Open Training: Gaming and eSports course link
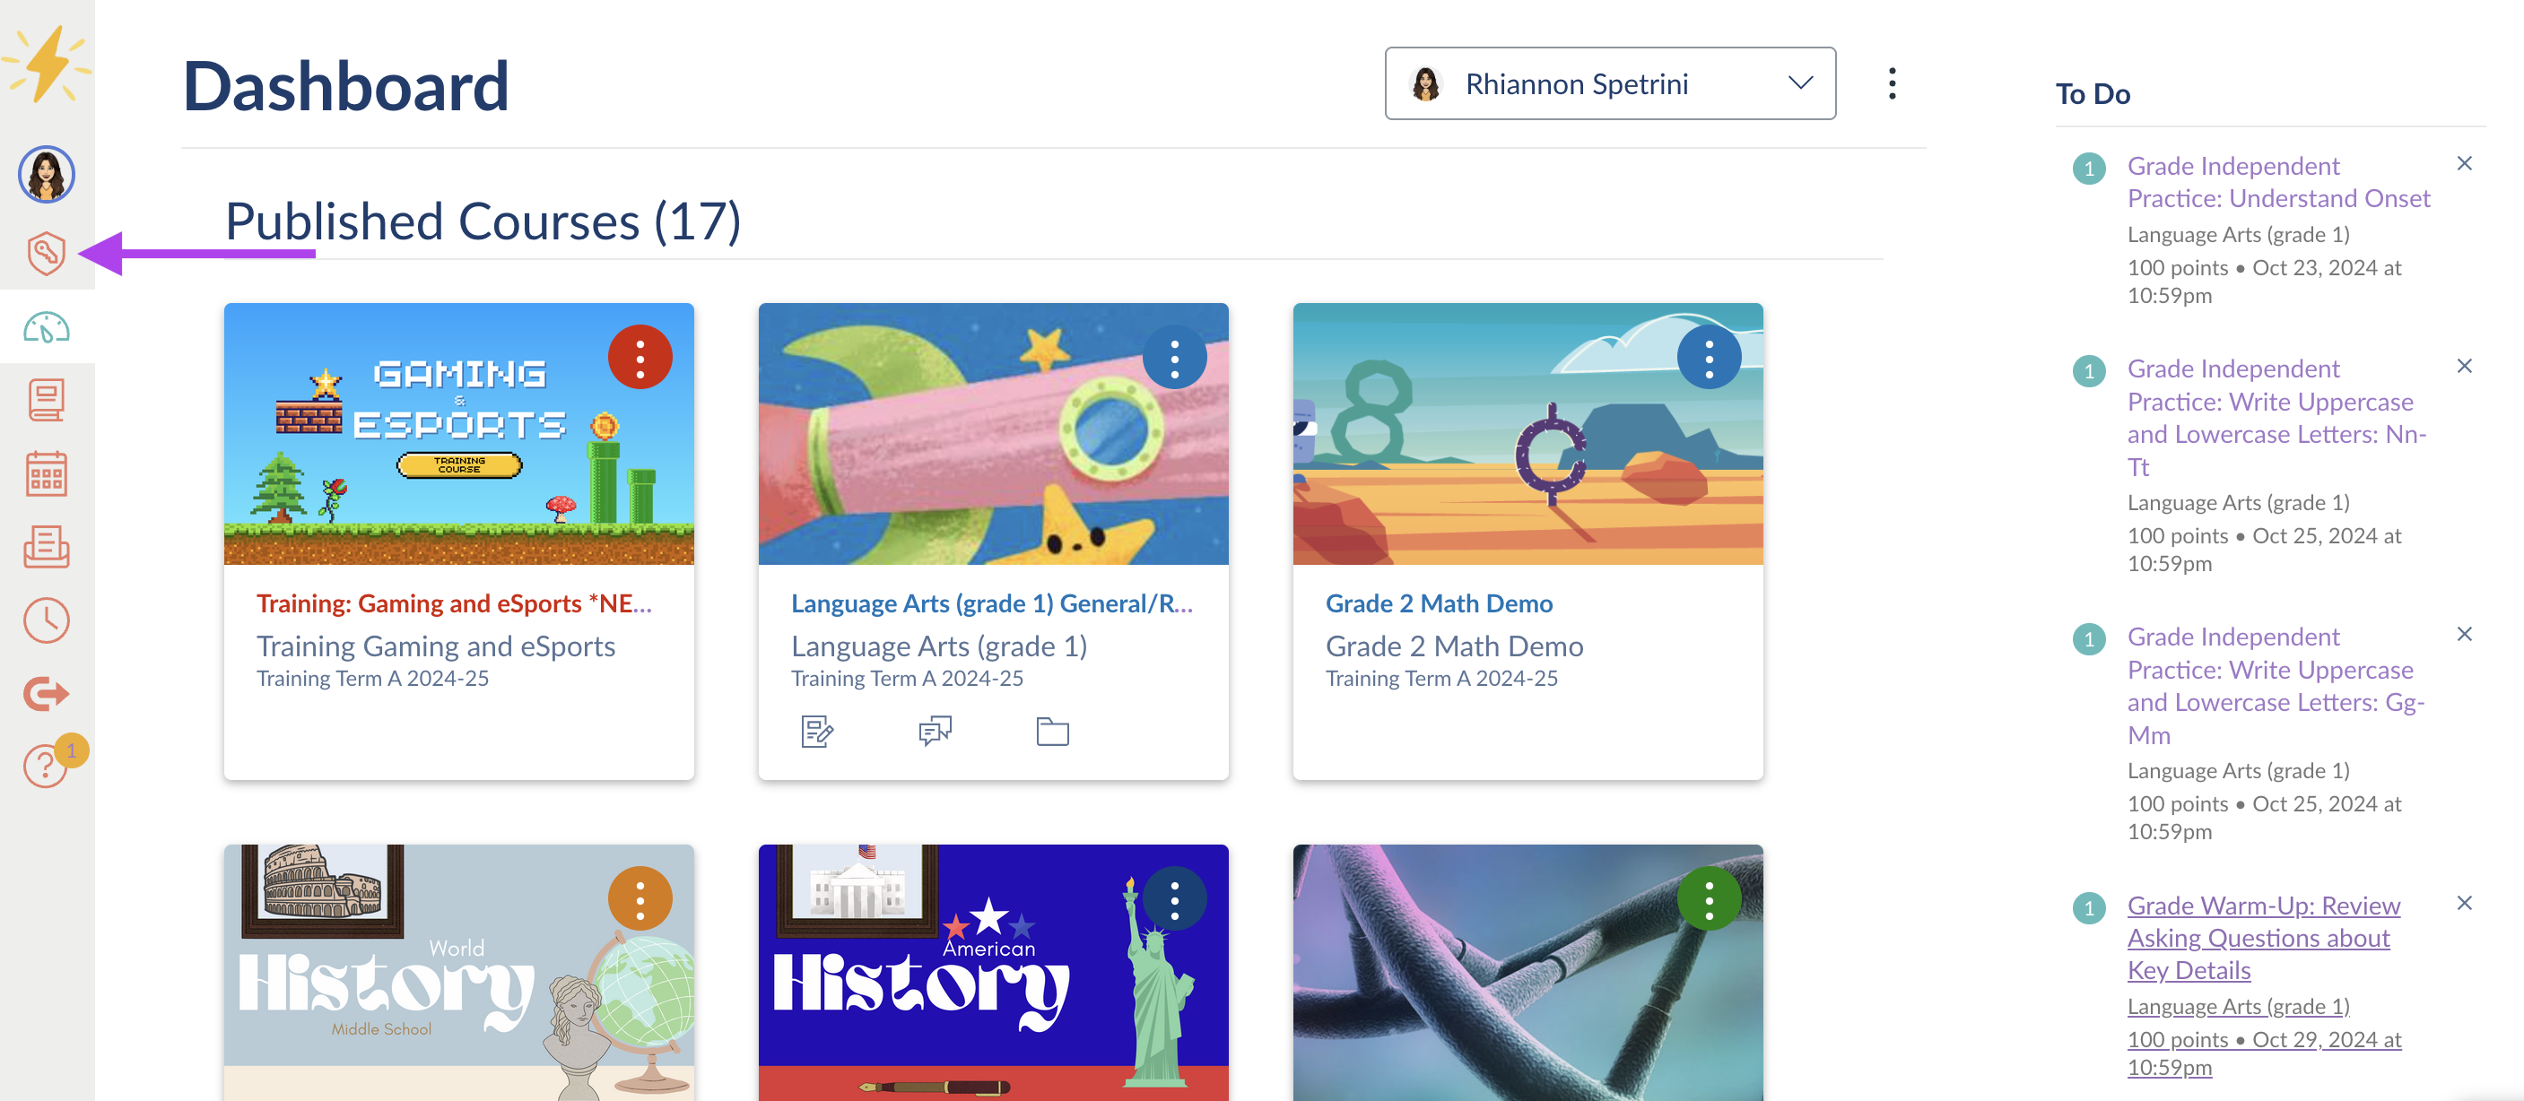2524x1101 pixels. point(454,603)
